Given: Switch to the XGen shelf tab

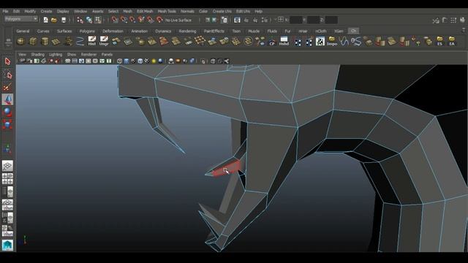Looking at the screenshot, I should (x=339, y=31).
